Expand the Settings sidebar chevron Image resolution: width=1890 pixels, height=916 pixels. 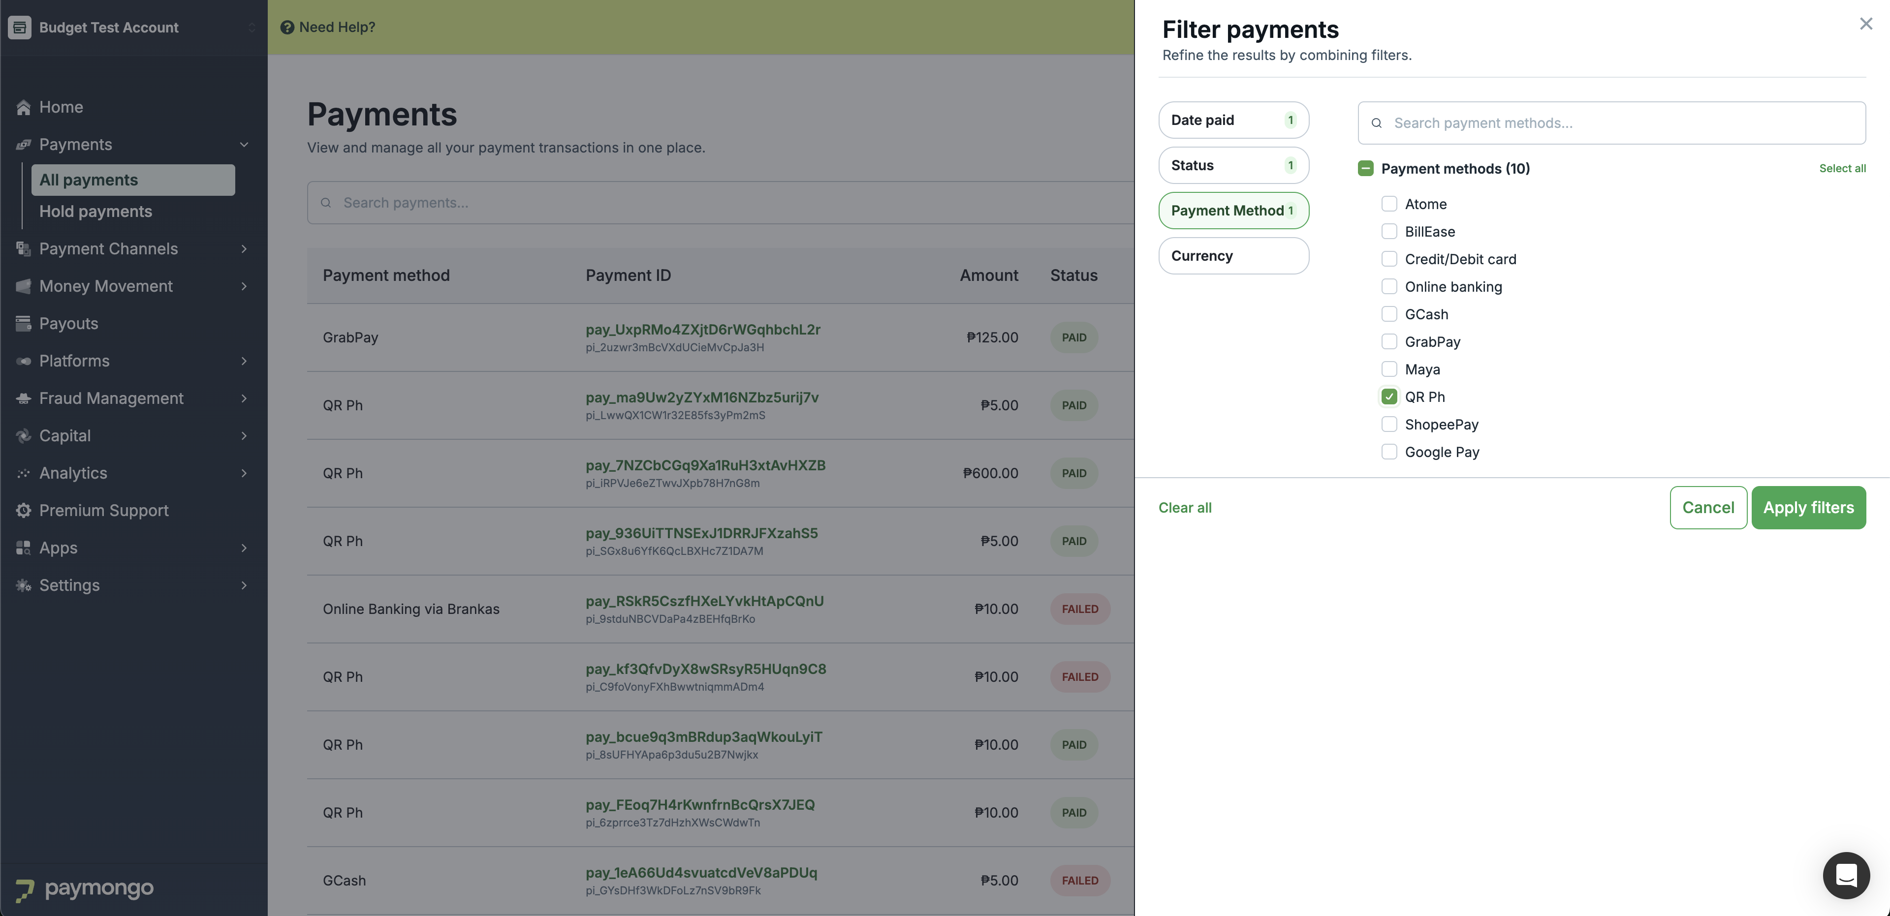(x=244, y=585)
